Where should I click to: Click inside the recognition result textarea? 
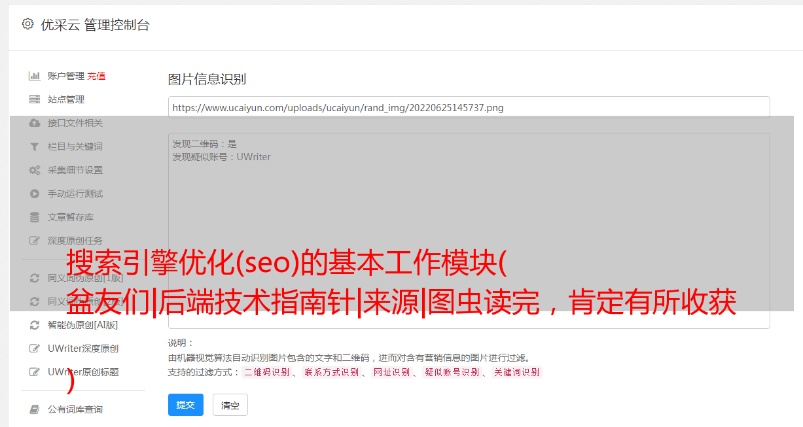[x=469, y=231]
